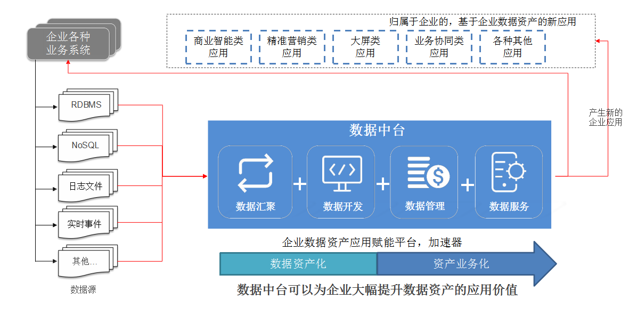Select the NoSQL data source document
Screen dimensions: 629x331
88,146
